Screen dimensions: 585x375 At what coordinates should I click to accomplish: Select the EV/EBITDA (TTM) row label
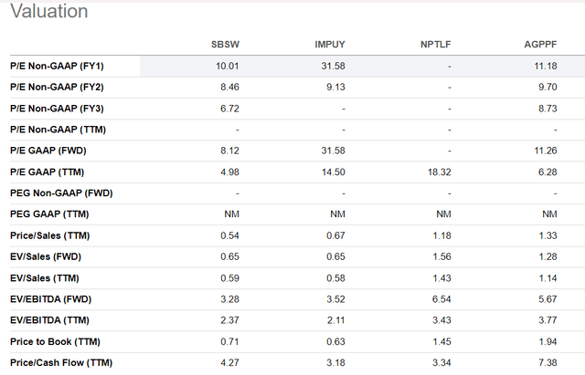click(49, 320)
